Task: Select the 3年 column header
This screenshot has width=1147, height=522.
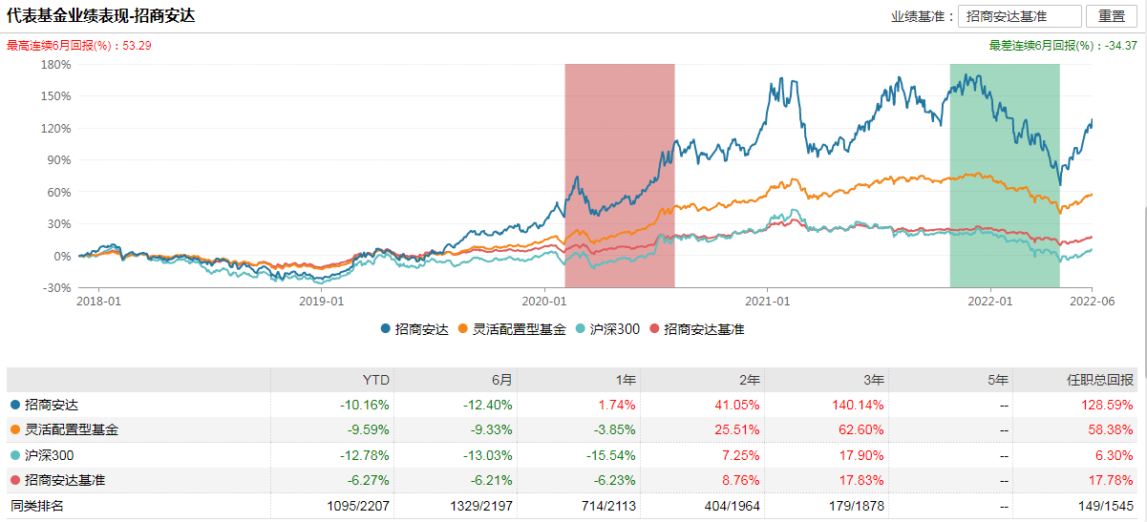Action: [x=873, y=380]
